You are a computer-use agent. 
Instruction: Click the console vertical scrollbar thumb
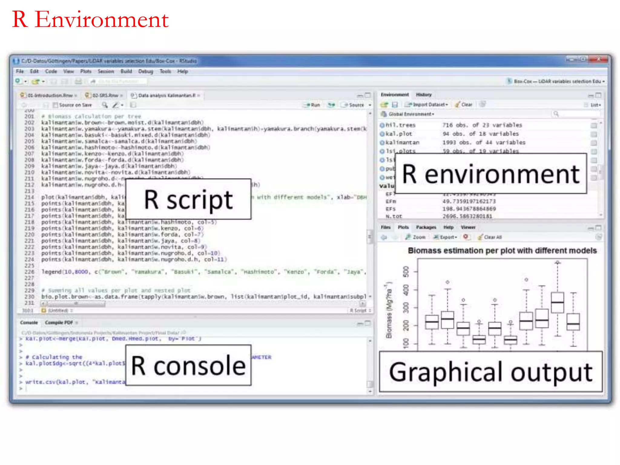[370, 384]
